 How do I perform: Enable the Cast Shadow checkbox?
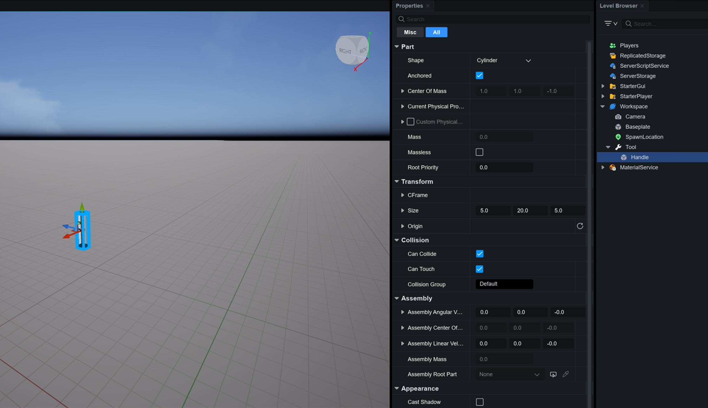pos(479,402)
